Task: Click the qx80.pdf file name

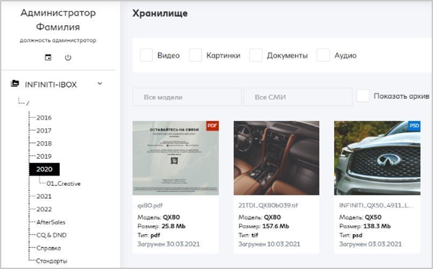Action: pyautogui.click(x=150, y=206)
